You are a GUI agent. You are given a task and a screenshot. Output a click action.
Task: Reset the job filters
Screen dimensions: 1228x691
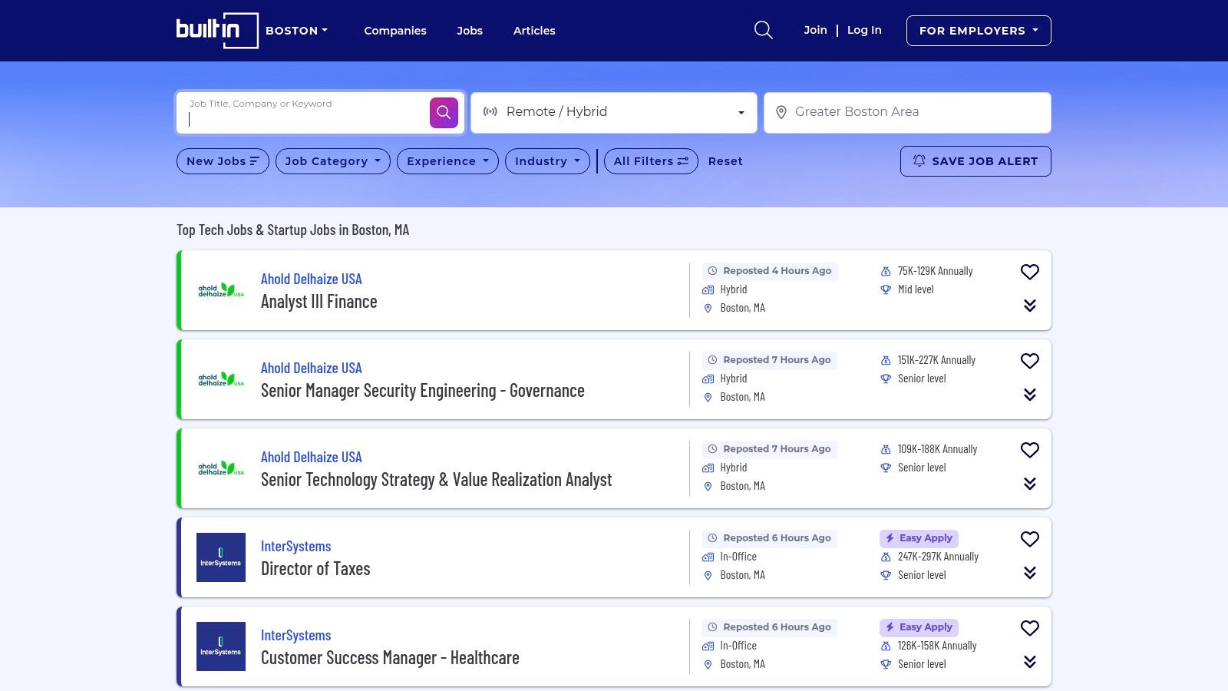click(x=725, y=161)
